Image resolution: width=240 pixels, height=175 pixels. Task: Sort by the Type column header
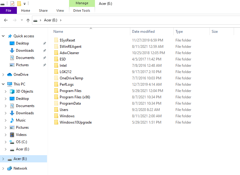click(179, 32)
